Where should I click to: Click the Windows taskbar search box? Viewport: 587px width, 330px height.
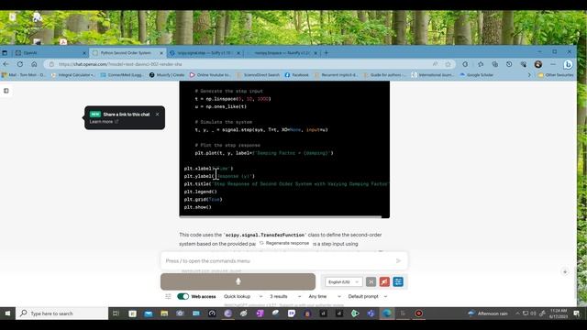62,313
